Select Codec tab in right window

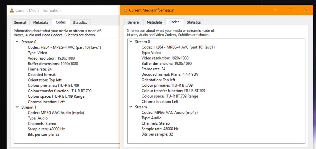click(175, 22)
